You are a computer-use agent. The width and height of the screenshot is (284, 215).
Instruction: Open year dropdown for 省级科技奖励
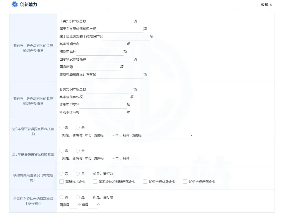103,159
